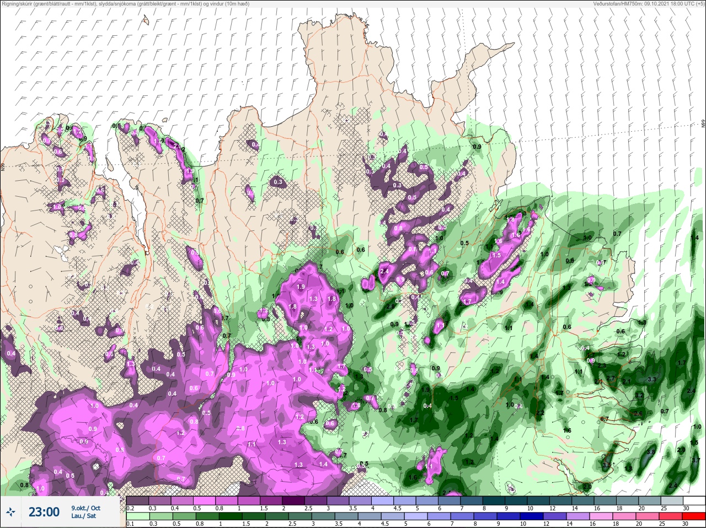Click the Veðurstofan/HM750m model run timestamp

(x=649, y=3)
